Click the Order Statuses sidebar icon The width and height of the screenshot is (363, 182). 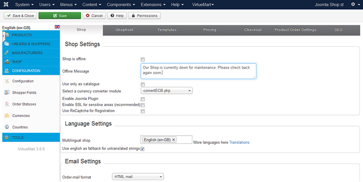[7, 104]
